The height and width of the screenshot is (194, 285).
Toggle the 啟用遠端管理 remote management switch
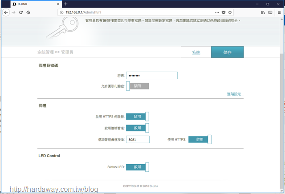tap(138, 128)
